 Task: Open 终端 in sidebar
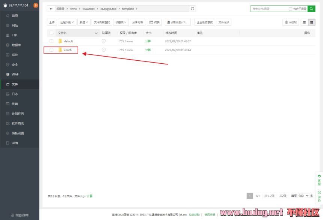pos(20,104)
